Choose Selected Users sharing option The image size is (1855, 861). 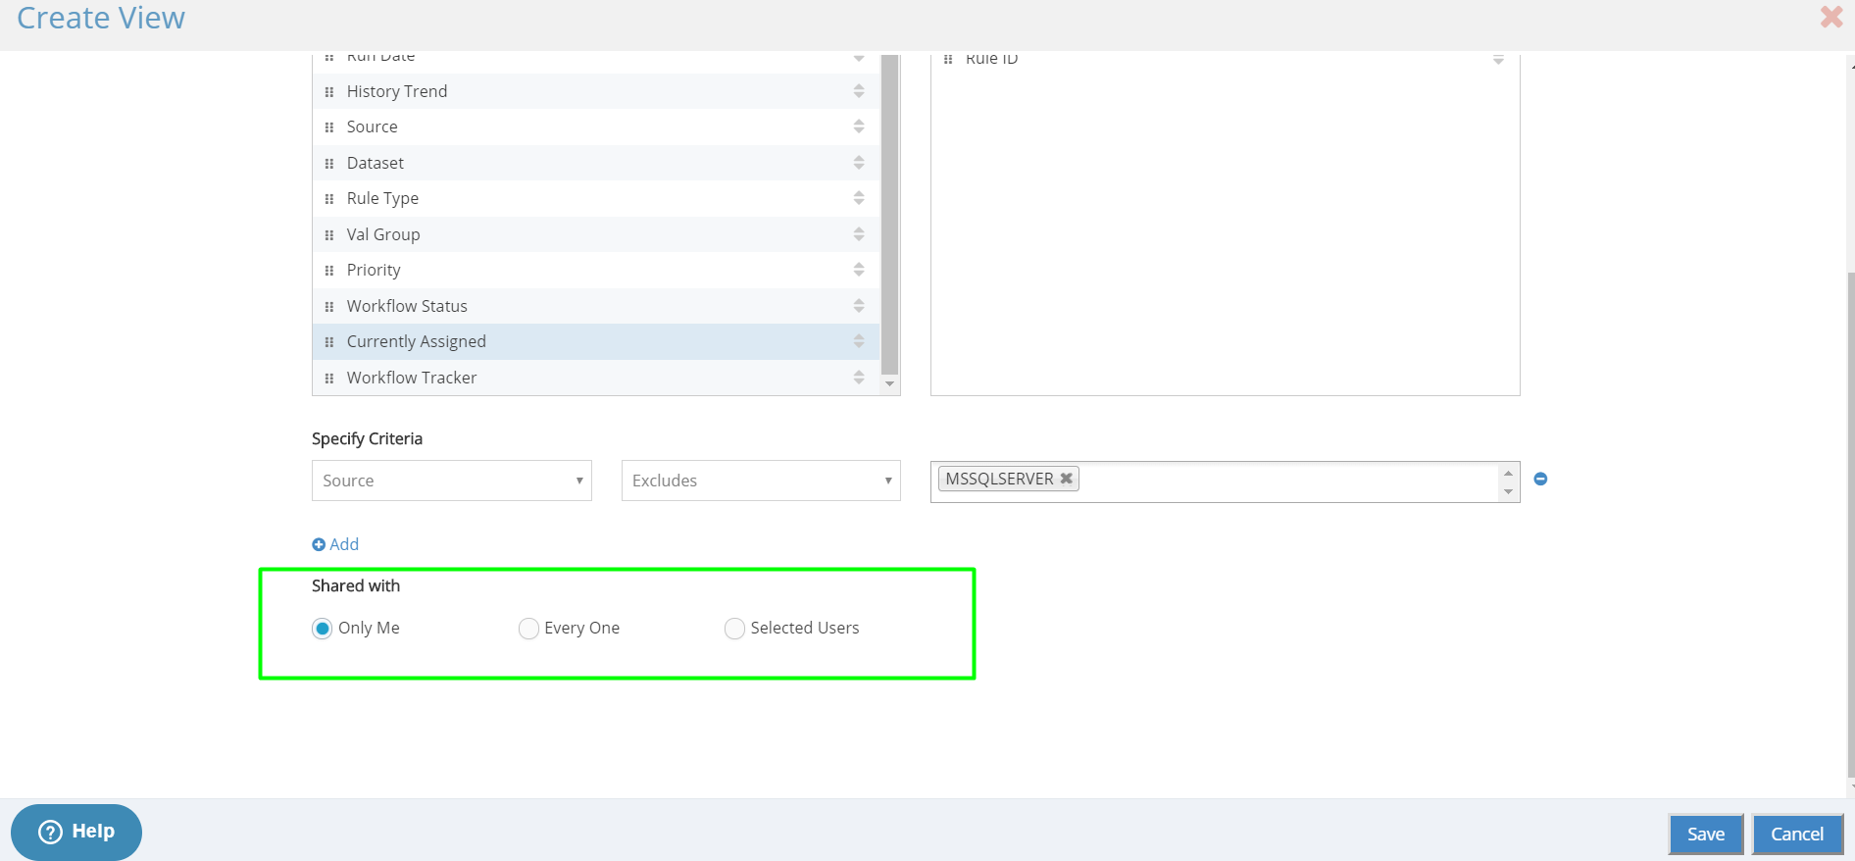pyautogui.click(x=734, y=629)
